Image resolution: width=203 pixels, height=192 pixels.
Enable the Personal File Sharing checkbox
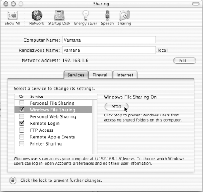tap(22, 103)
